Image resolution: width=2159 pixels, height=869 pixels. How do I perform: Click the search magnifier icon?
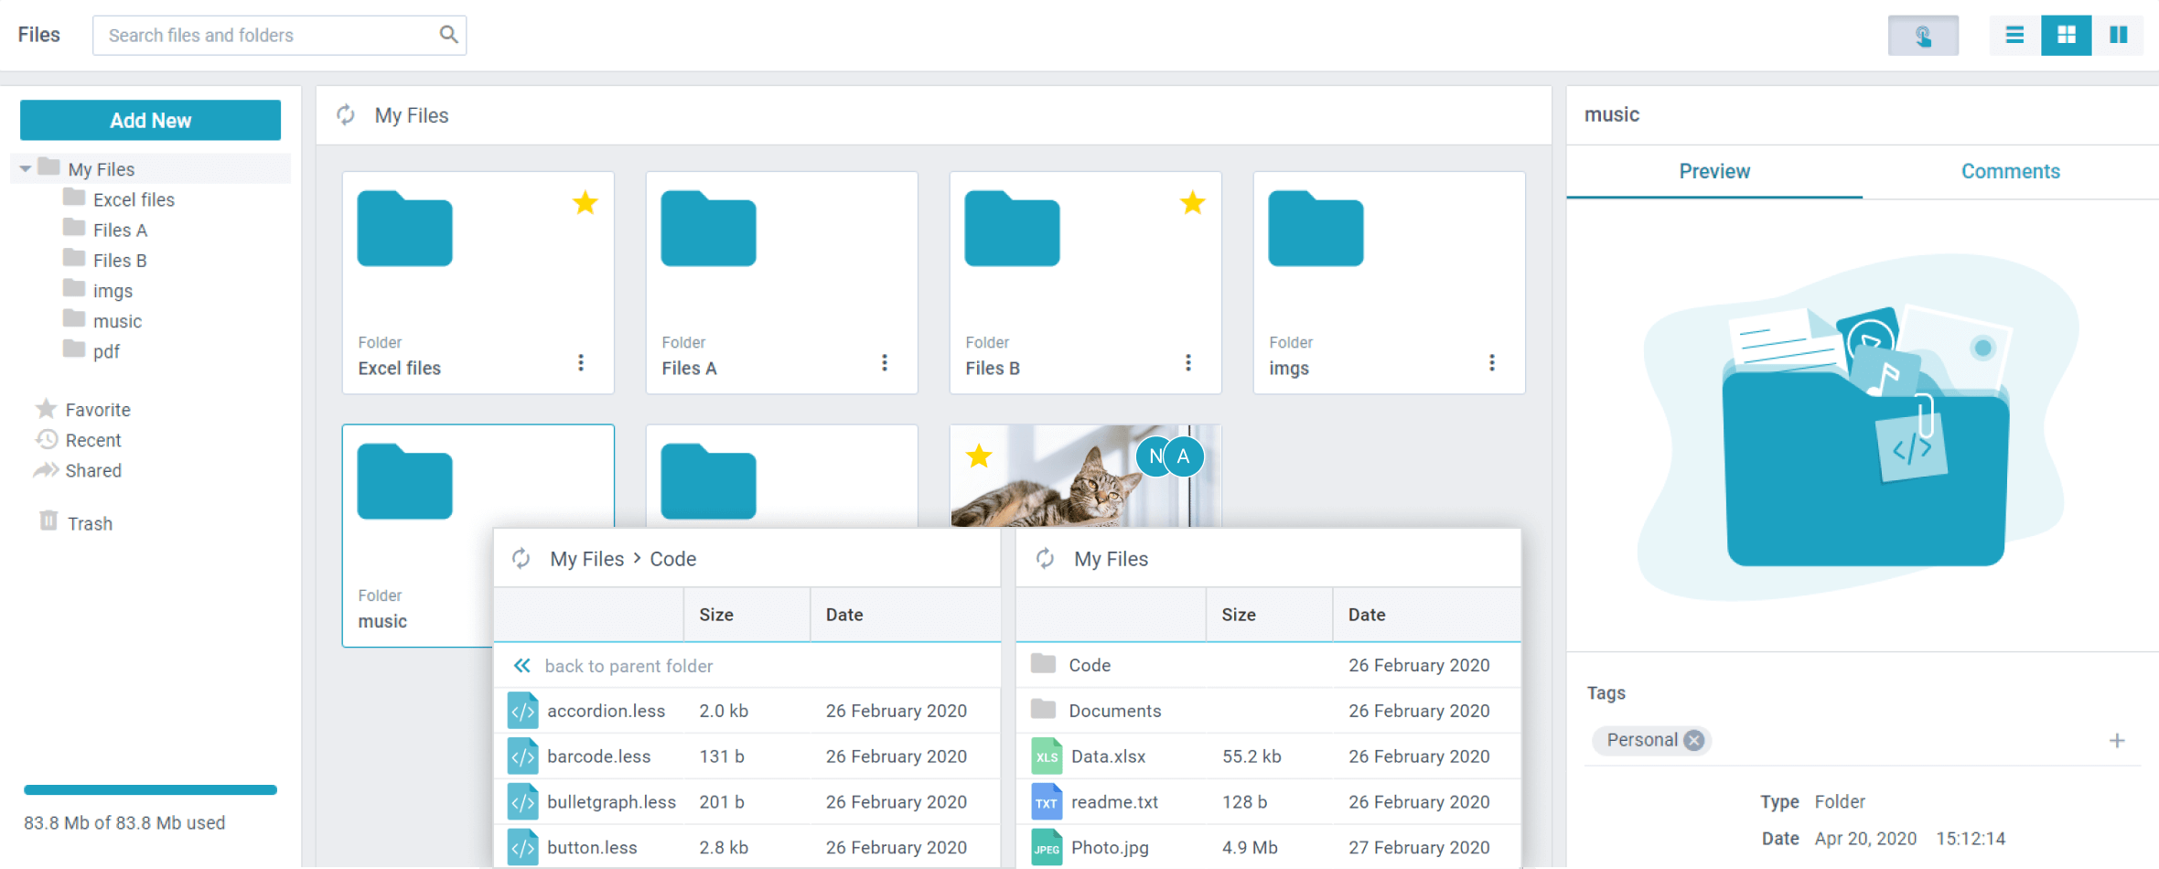(447, 35)
